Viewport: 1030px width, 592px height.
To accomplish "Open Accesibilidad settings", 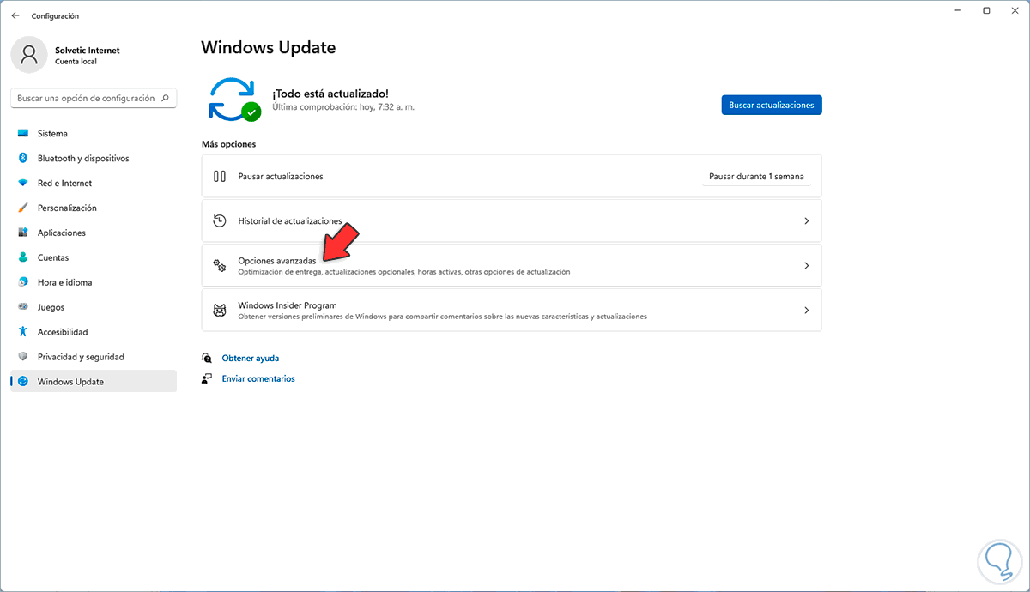I will pyautogui.click(x=94, y=332).
